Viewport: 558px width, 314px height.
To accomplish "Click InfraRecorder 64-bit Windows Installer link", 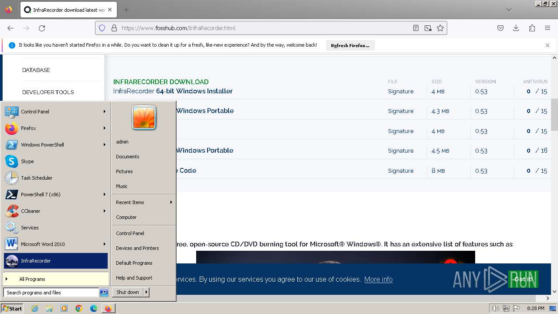I will [x=173, y=91].
